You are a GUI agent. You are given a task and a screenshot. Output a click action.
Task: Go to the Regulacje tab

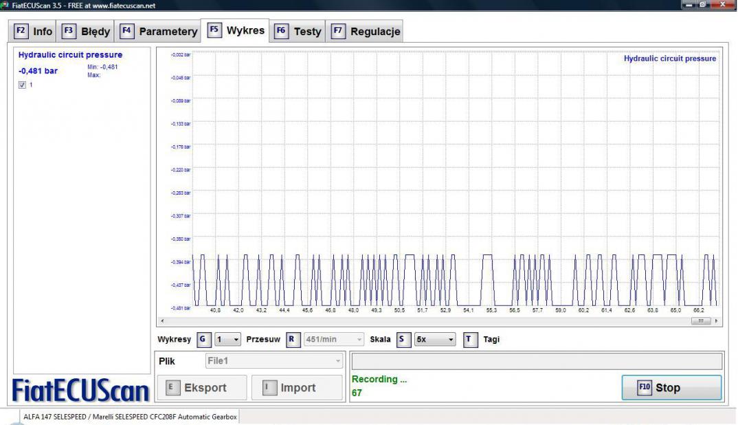(366, 31)
